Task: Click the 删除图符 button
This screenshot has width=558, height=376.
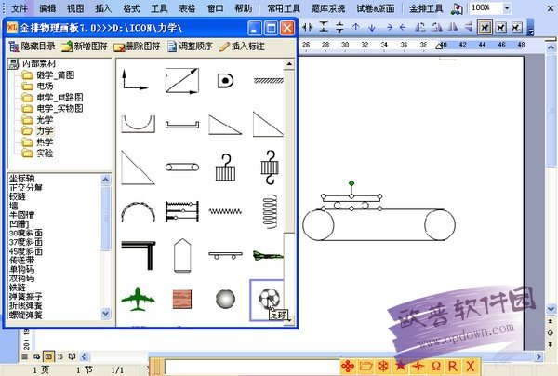Action: point(137,47)
